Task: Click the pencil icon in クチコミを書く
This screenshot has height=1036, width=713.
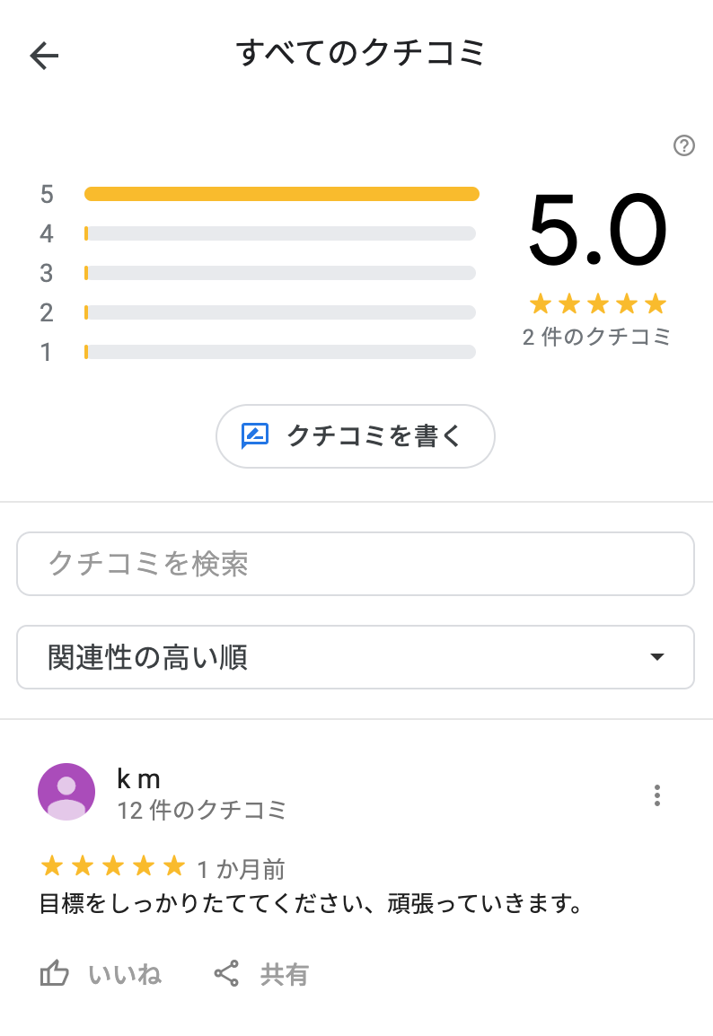Action: [254, 436]
